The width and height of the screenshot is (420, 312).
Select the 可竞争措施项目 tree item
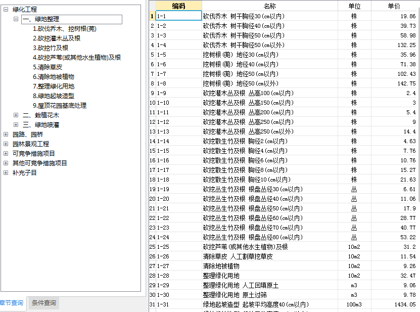[x=34, y=154]
